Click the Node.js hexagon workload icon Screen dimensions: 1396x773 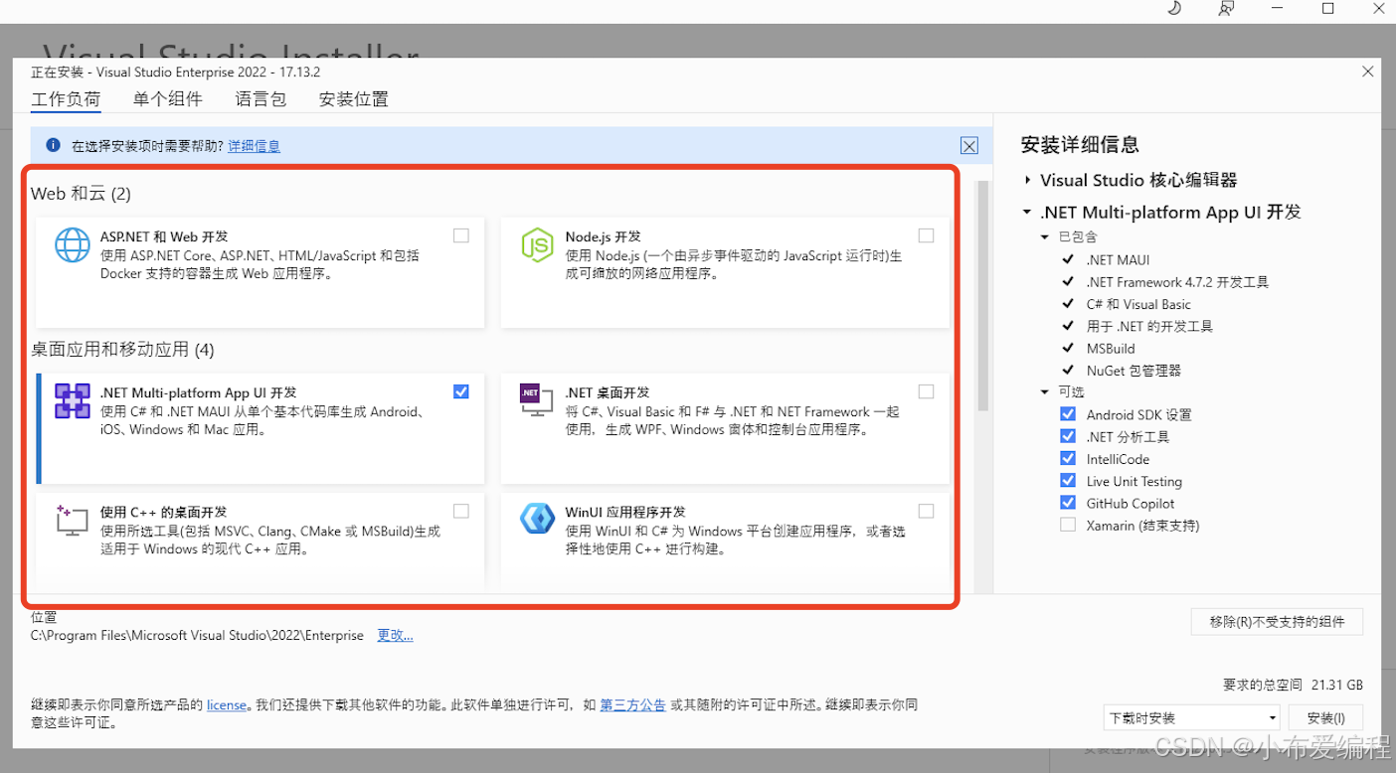(537, 244)
